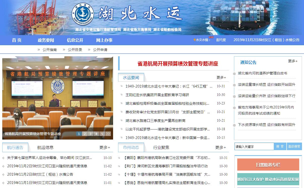Expand 更多+ next to 水运要闻

click(x=221, y=77)
